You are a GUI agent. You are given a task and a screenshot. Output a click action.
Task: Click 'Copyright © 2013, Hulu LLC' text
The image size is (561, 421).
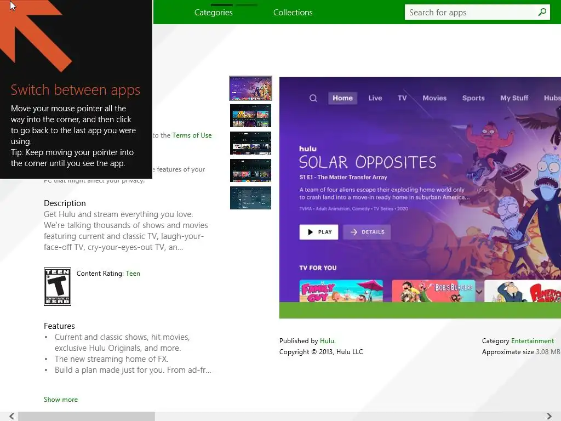321,352
